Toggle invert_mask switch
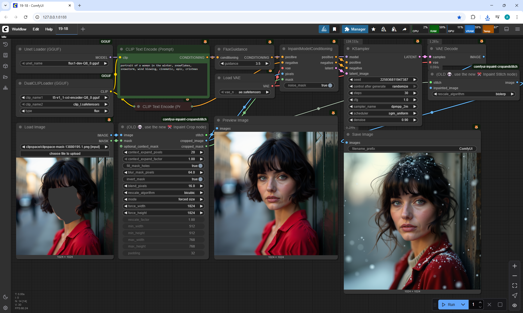Image resolution: width=523 pixels, height=313 pixels. [200, 179]
